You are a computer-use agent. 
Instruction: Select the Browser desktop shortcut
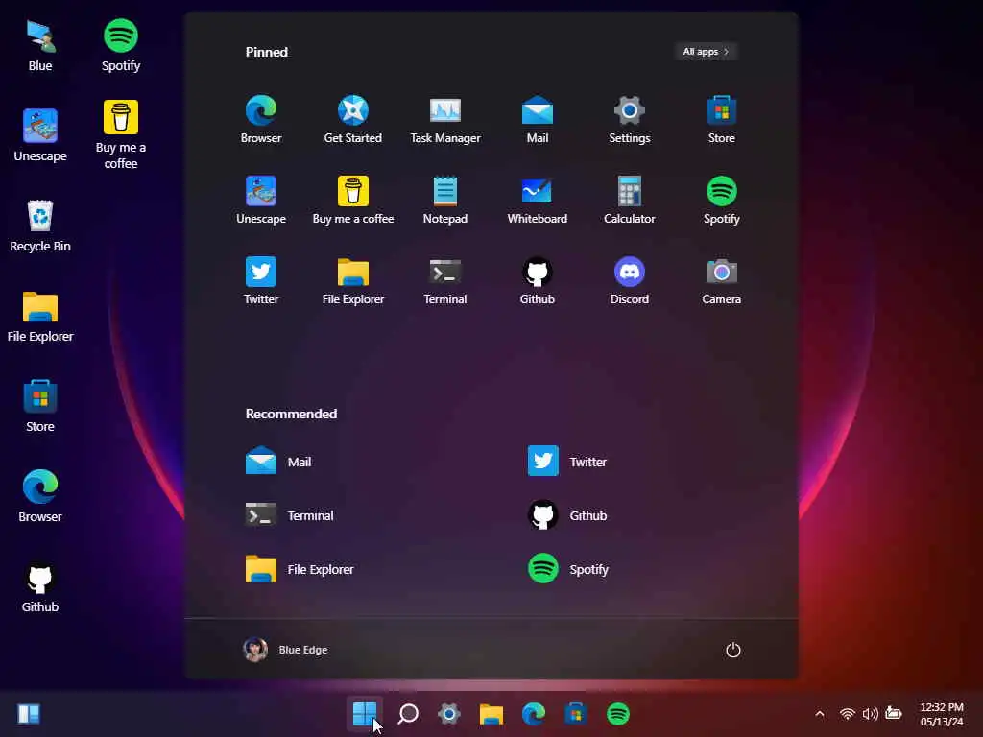tap(40, 496)
